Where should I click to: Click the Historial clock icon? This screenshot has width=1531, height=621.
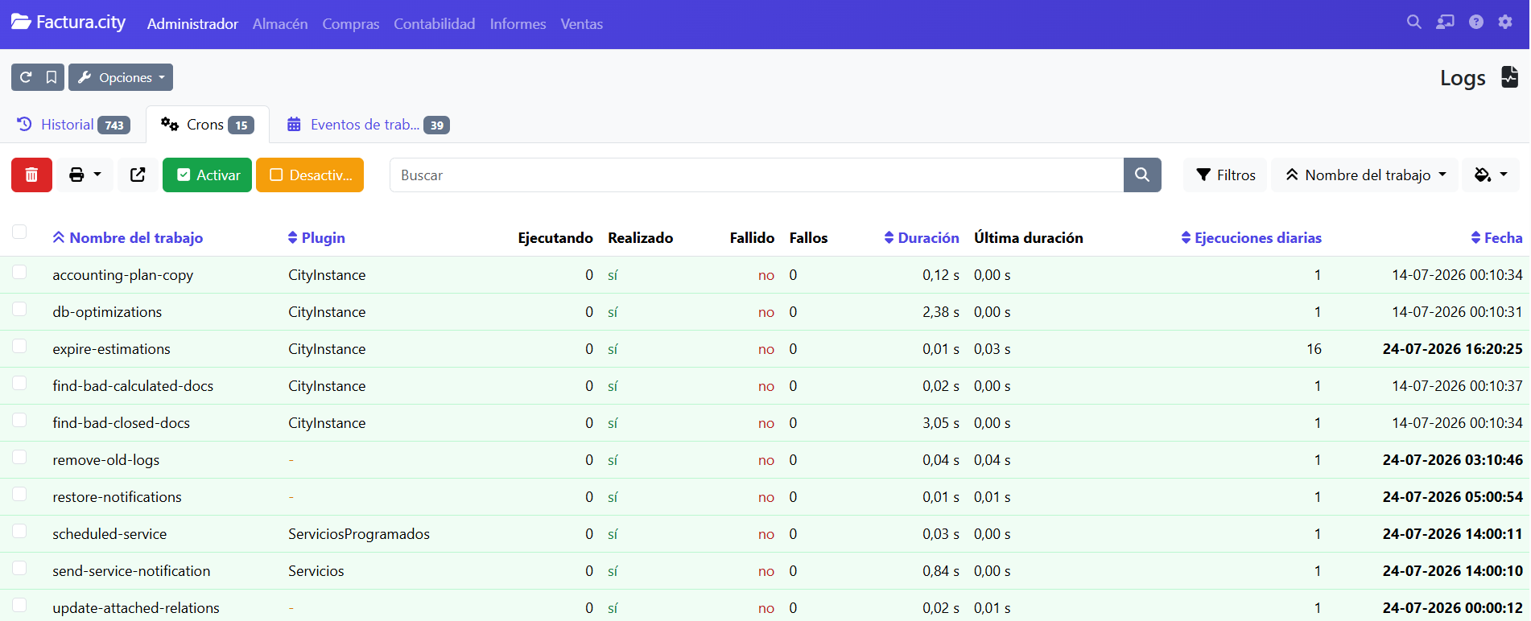[x=24, y=124]
